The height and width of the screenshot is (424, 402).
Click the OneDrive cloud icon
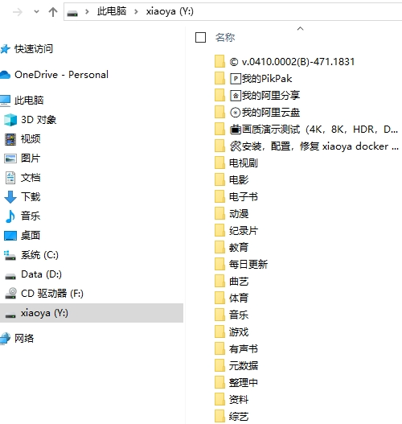(6, 75)
